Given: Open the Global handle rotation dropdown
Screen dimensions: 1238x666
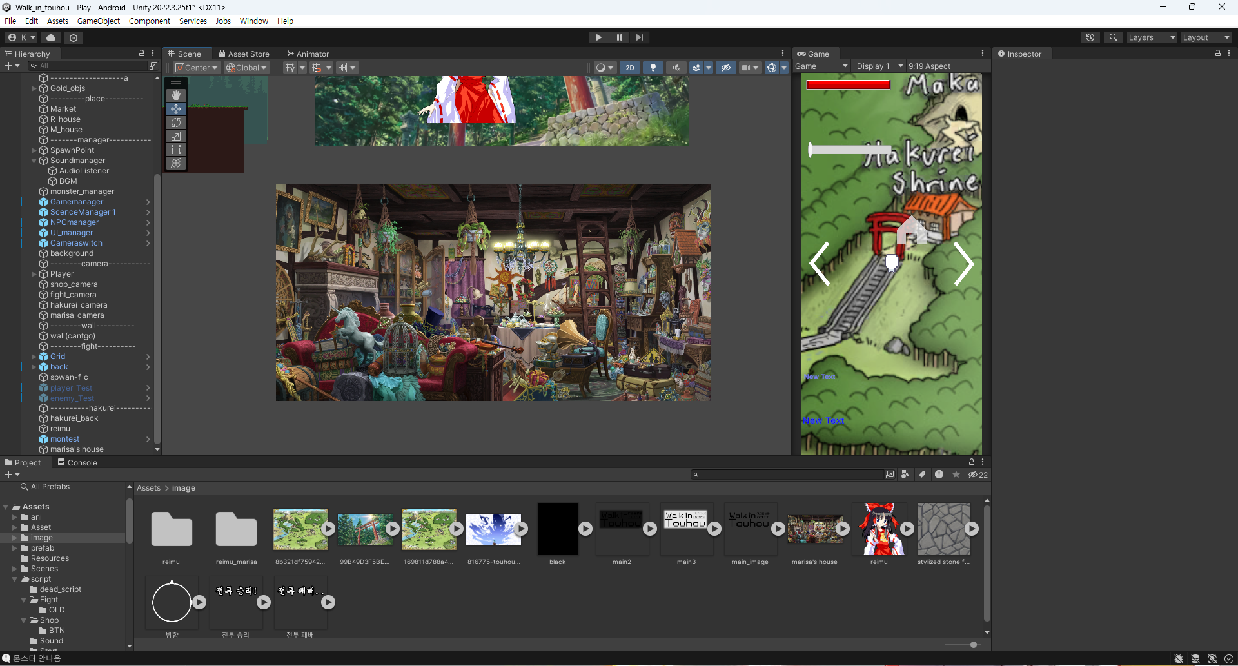Looking at the screenshot, I should pyautogui.click(x=246, y=68).
